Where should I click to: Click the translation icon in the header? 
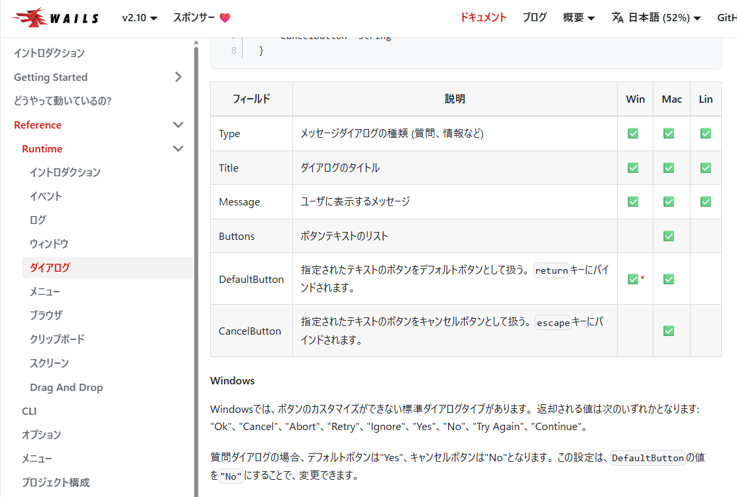coord(617,18)
